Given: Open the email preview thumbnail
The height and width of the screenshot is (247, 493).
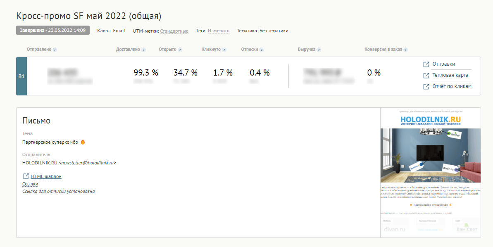Looking at the screenshot, I should (x=431, y=173).
